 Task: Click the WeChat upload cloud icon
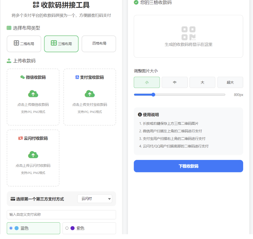coord(33,94)
